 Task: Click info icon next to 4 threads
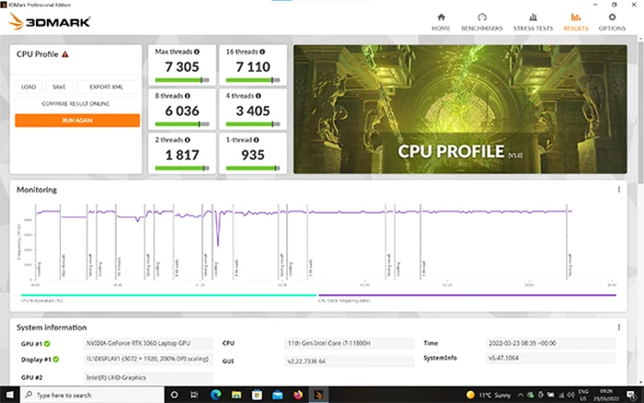[259, 96]
